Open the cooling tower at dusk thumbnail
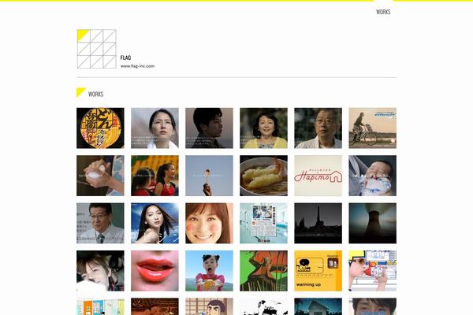This screenshot has height=315, width=473. coord(373,224)
